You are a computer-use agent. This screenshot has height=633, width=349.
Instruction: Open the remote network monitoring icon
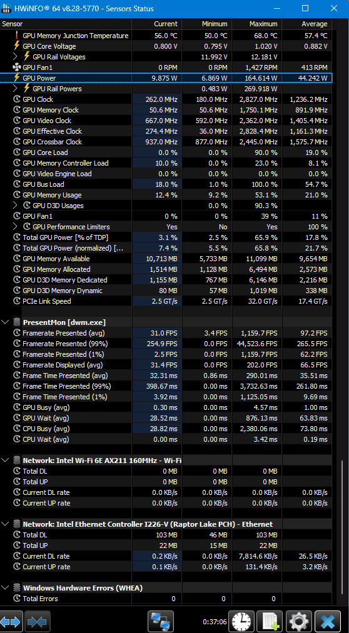pos(161,621)
